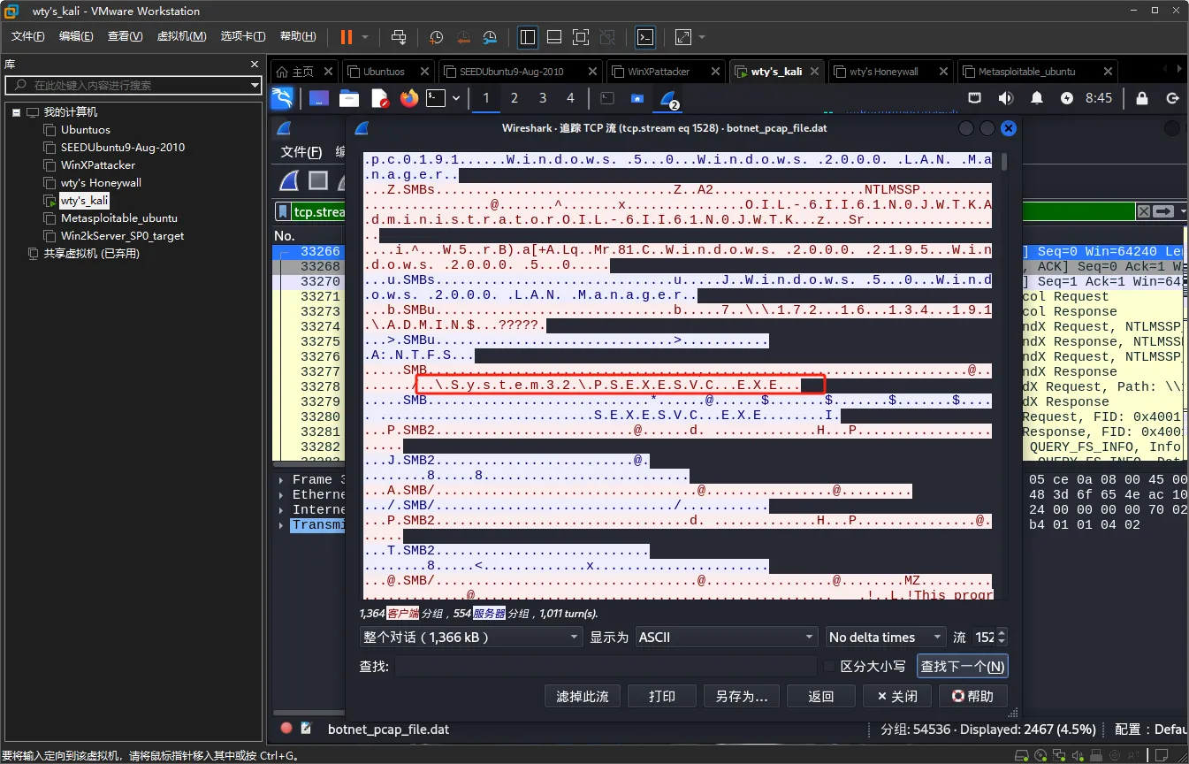Screen dimensions: 1189x764
Task: Click the Wireshark taskbar icon with badge 2
Action: click(668, 98)
